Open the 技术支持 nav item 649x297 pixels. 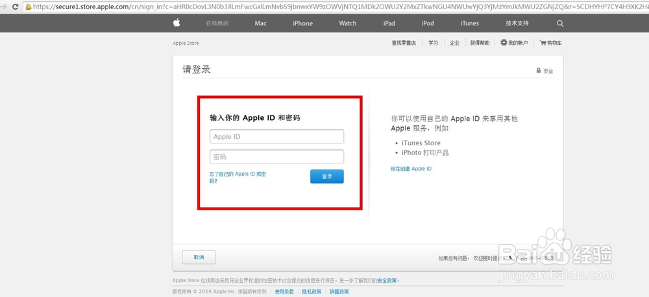tap(517, 23)
